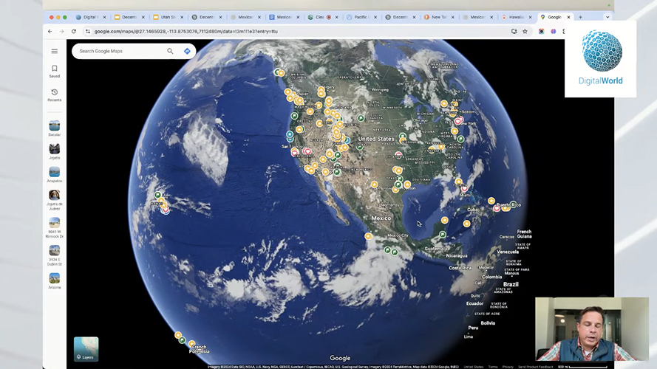Image resolution: width=657 pixels, height=369 pixels.
Task: Select the Arizona recent place thumbnail
Action: click(x=55, y=279)
